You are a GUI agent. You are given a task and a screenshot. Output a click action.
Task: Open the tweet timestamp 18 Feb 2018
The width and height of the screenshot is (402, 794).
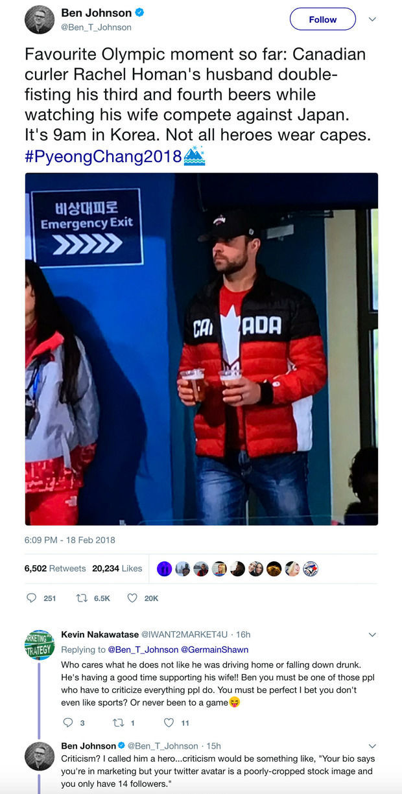tap(70, 540)
